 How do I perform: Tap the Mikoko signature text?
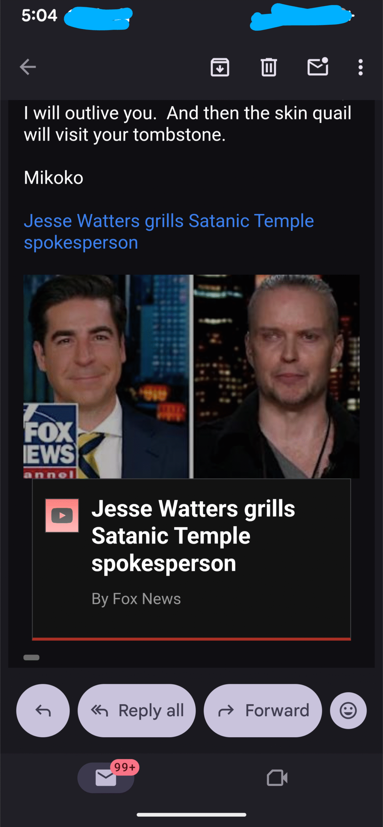click(x=54, y=178)
